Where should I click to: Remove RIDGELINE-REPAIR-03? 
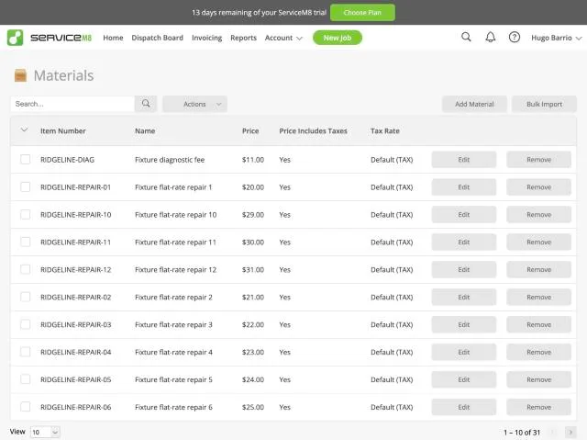tap(538, 324)
